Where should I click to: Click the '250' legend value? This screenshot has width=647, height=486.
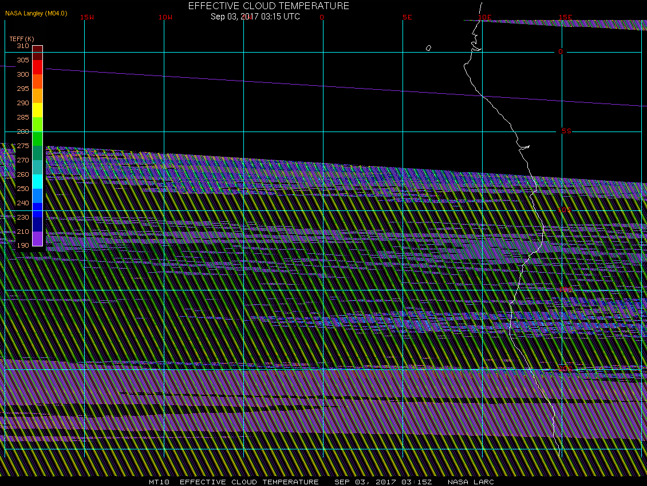pos(23,189)
